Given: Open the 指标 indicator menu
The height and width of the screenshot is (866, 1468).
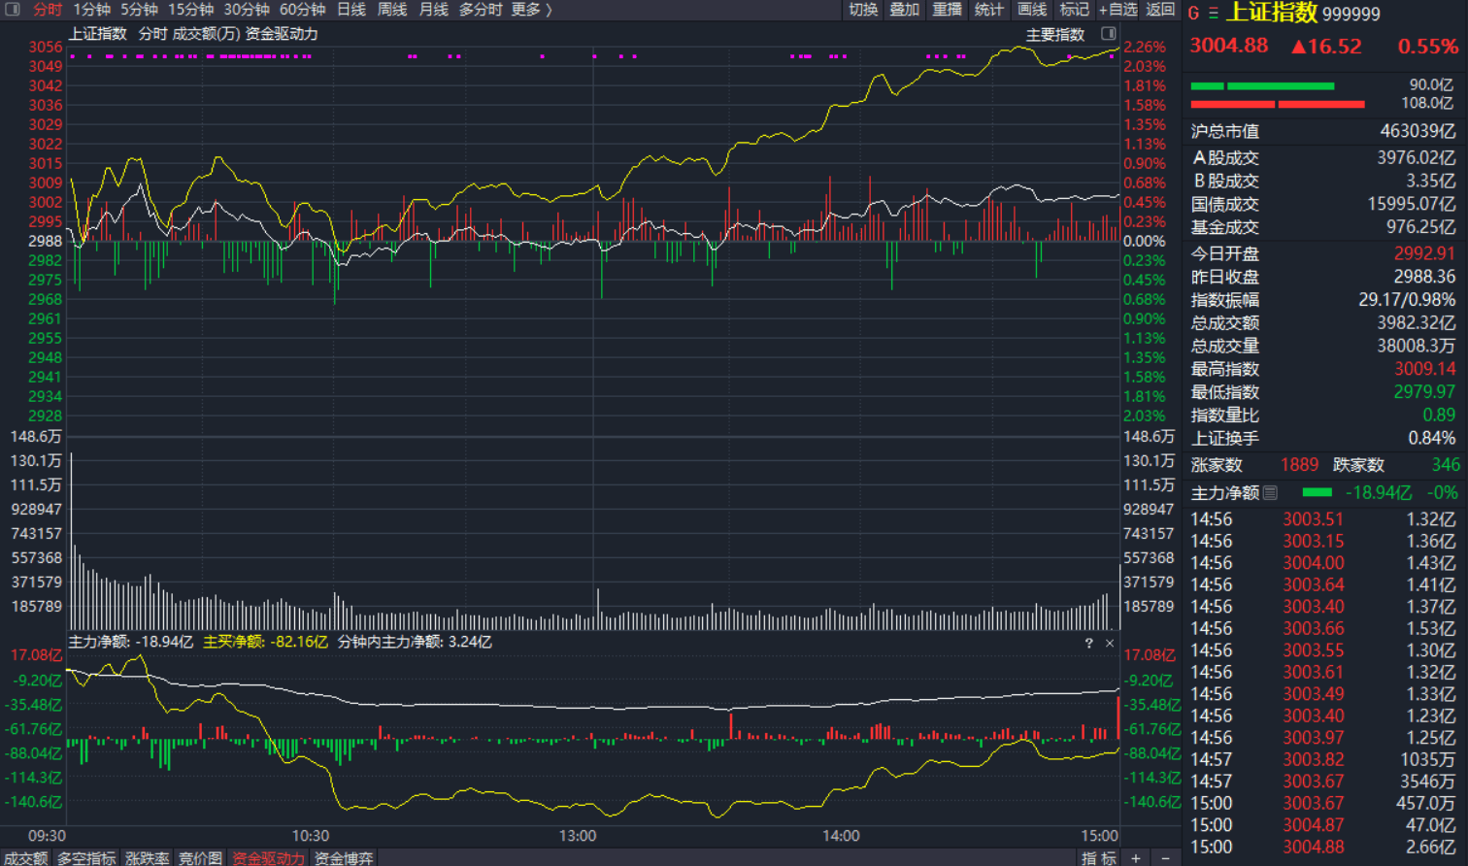Looking at the screenshot, I should 1099,858.
